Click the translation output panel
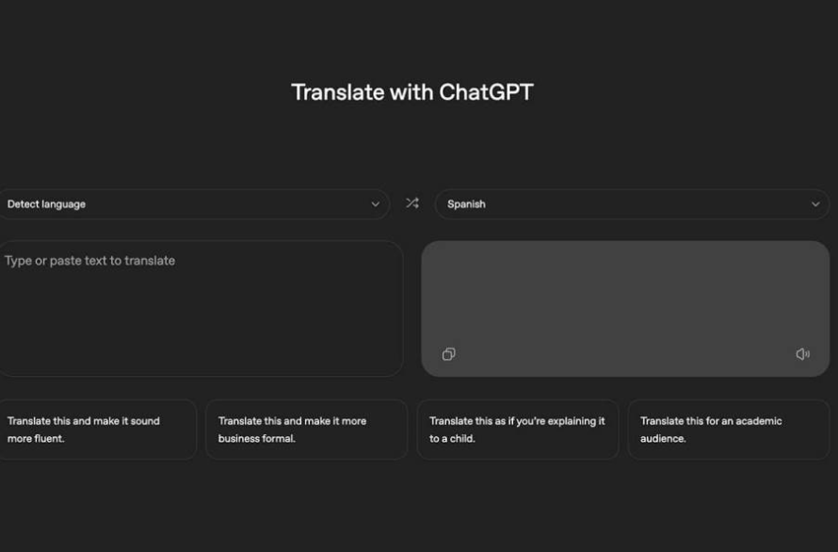 pyautogui.click(x=625, y=309)
